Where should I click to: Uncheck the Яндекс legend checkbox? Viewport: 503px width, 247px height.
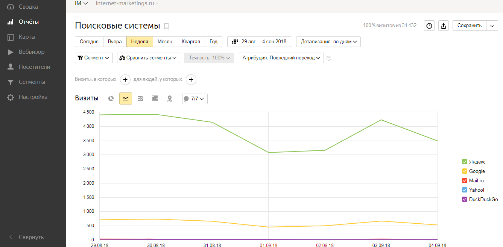(x=465, y=162)
